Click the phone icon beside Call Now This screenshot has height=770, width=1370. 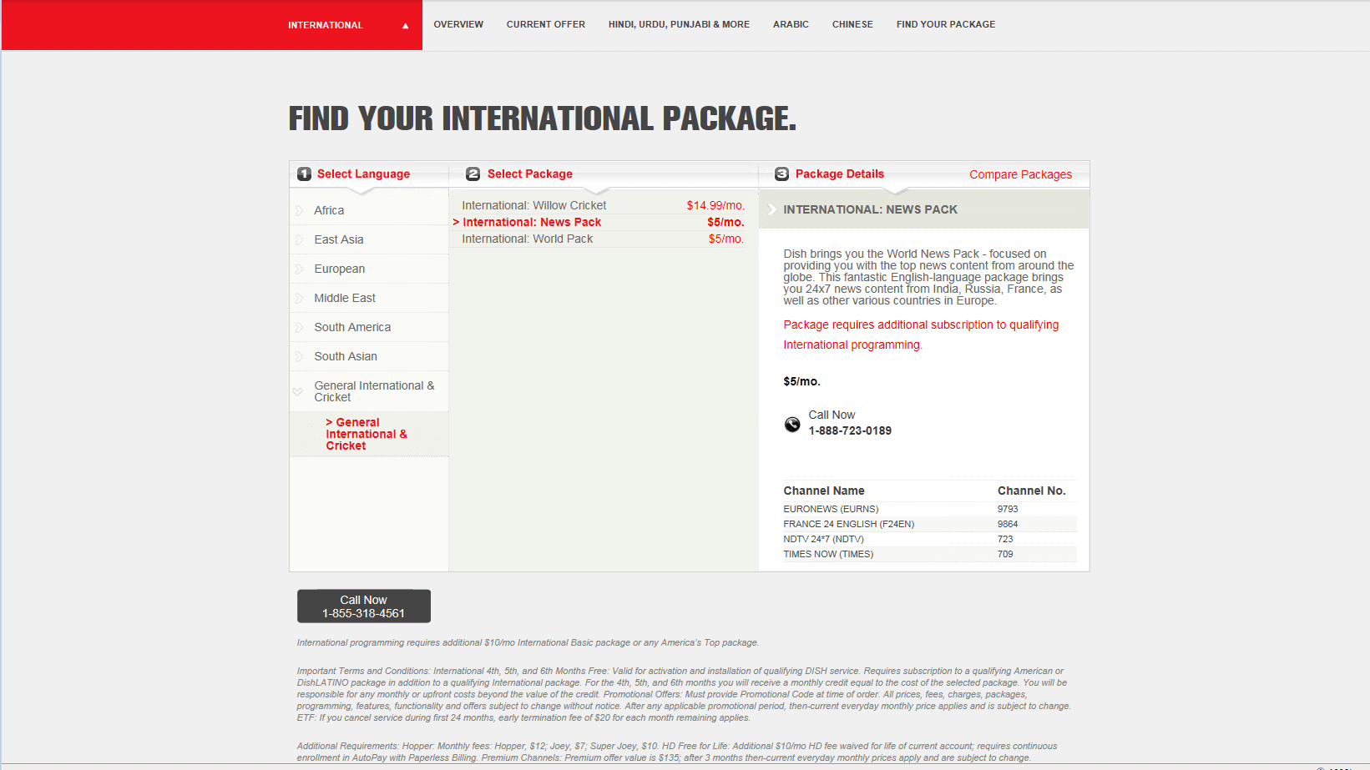(x=792, y=424)
